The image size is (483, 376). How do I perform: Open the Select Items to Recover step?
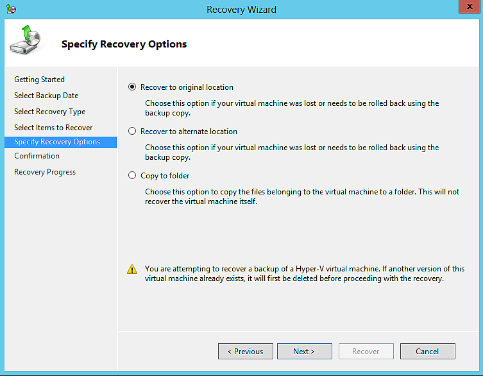click(x=53, y=128)
